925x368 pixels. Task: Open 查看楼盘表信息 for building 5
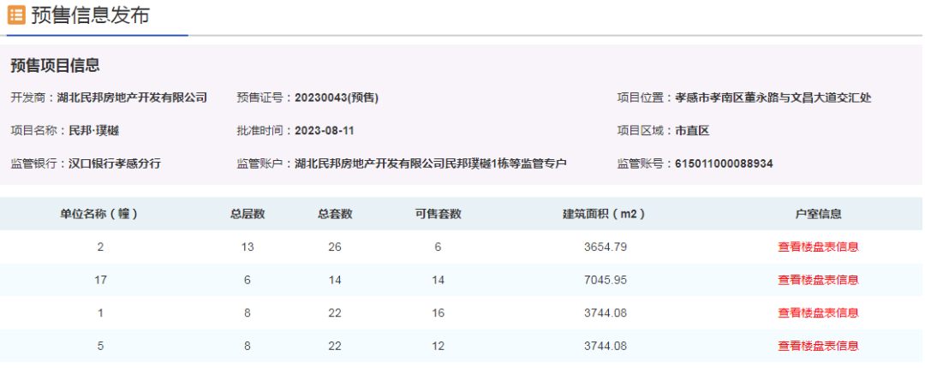coord(817,346)
